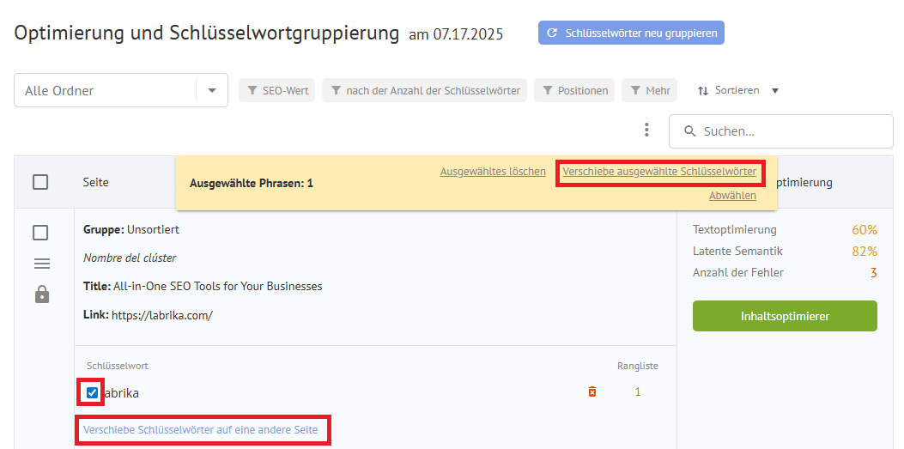This screenshot has height=449, width=904.
Task: Uncheck the labrika keyword checkbox
Action: (x=92, y=392)
